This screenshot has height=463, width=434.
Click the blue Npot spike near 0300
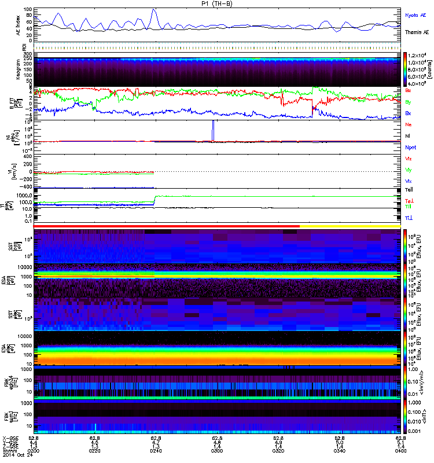coord(213,131)
